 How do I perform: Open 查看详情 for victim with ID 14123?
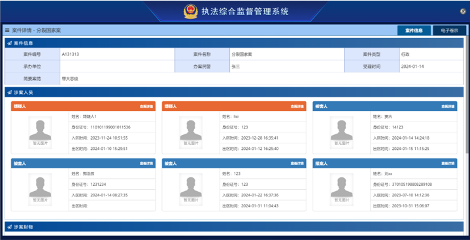448,106
